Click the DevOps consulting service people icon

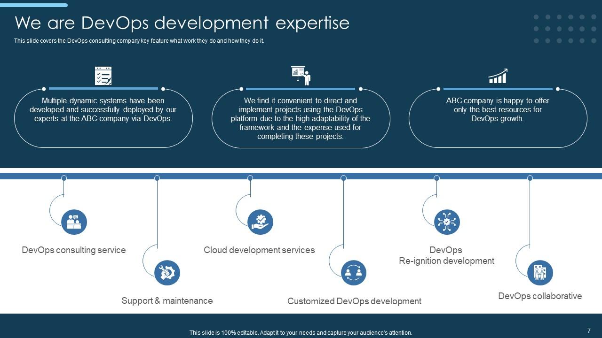[x=74, y=221]
